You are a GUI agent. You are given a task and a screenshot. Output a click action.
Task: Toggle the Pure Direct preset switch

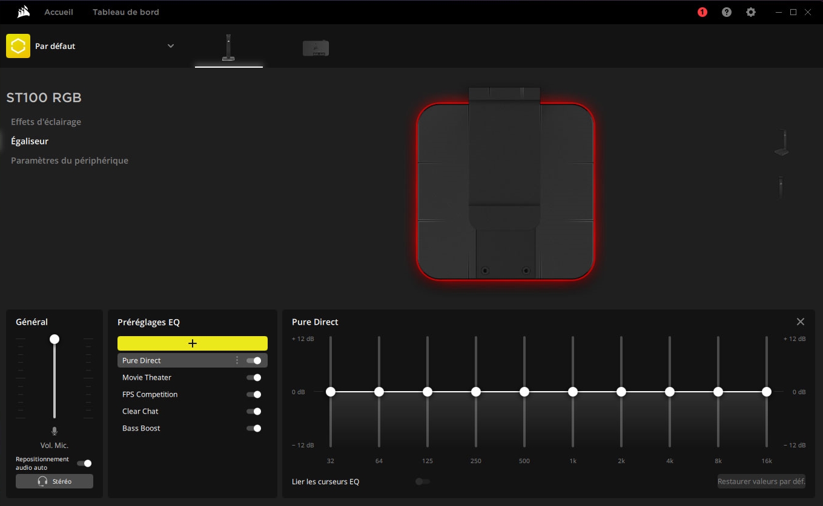pos(254,360)
